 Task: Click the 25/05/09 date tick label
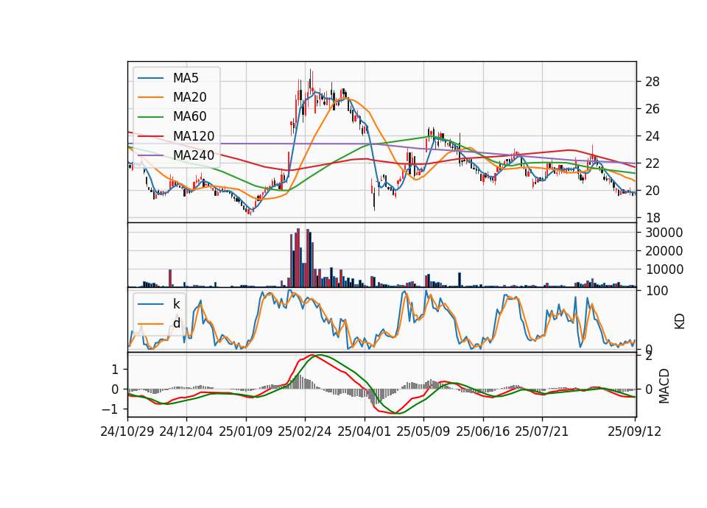[423, 431]
